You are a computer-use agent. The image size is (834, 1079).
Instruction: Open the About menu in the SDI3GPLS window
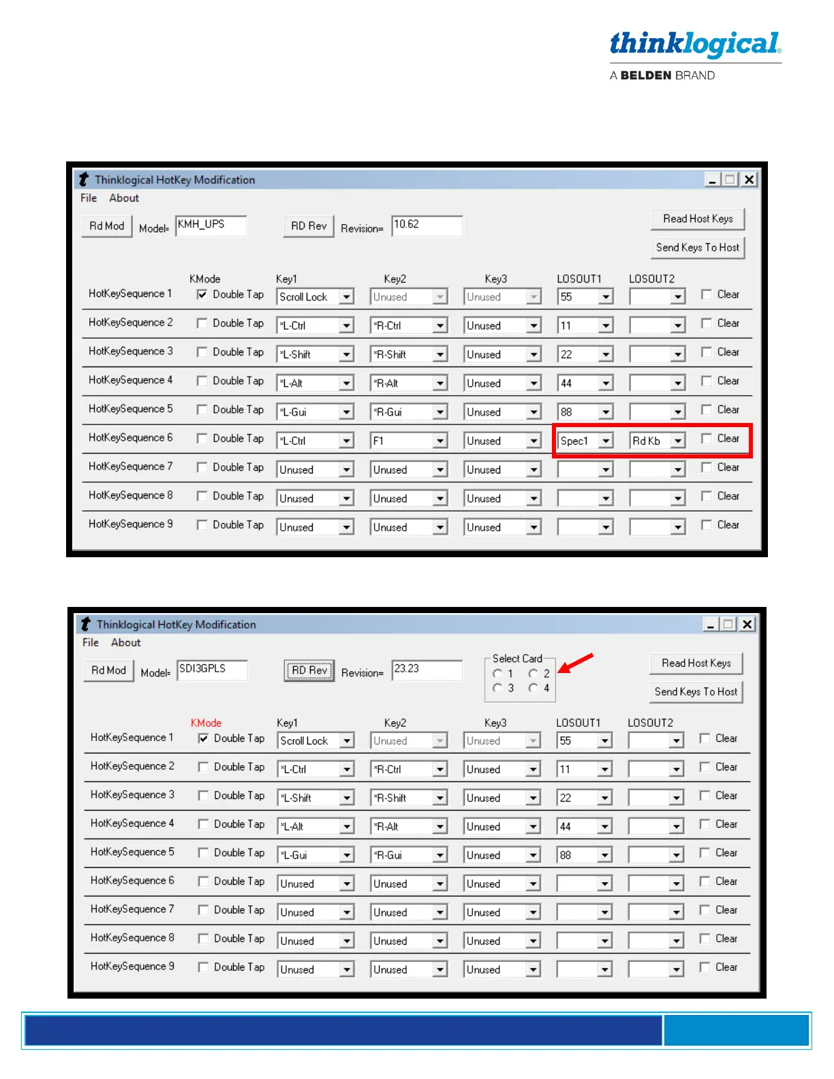tap(126, 642)
